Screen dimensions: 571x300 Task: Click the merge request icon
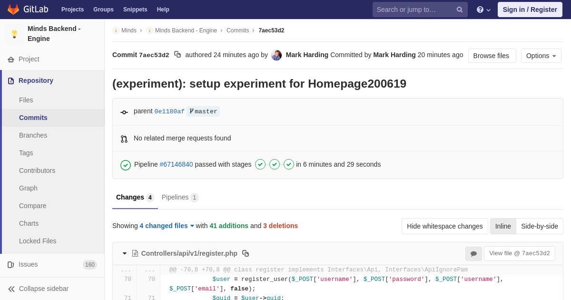pyautogui.click(x=124, y=139)
